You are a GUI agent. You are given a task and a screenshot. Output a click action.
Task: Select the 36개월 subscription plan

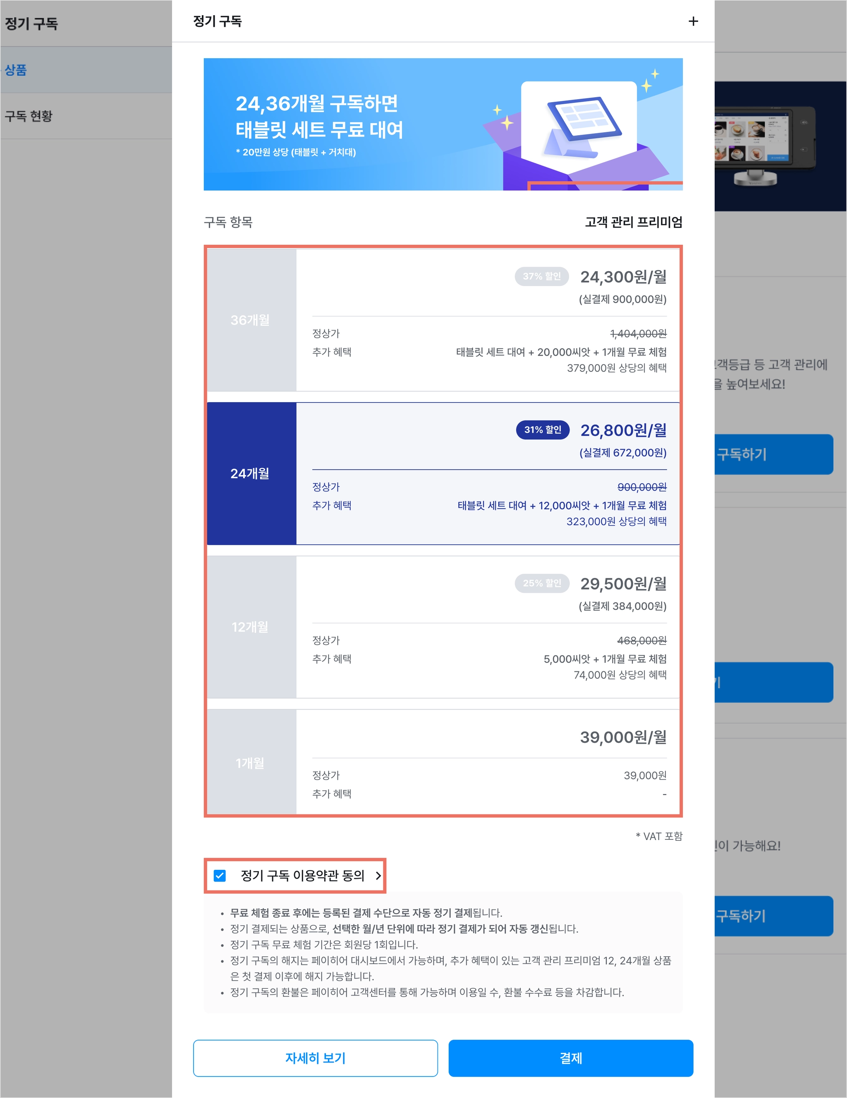(x=443, y=320)
